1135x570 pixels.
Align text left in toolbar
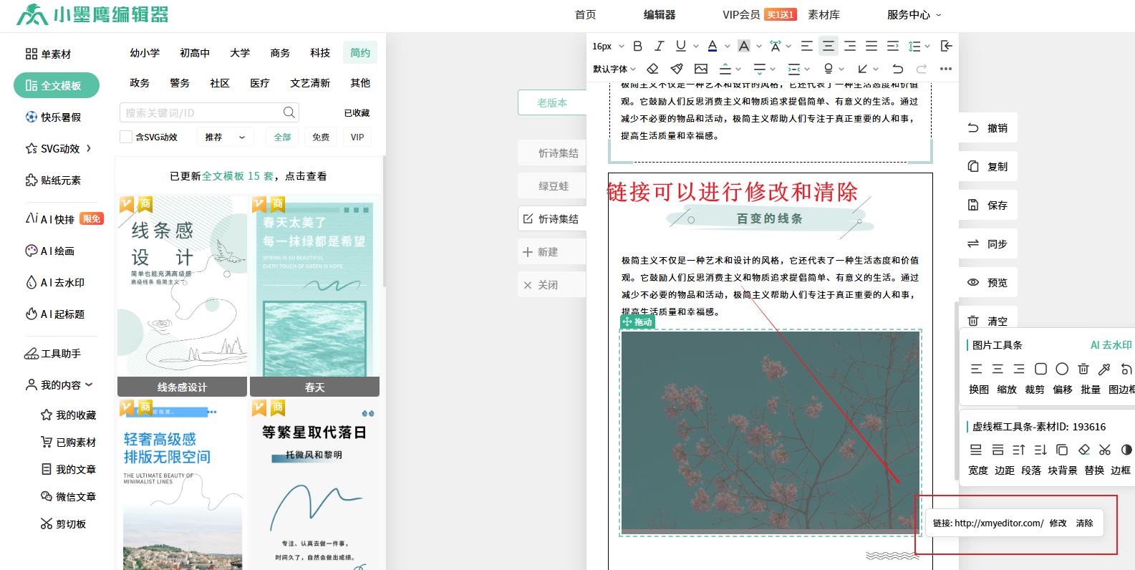[806, 46]
